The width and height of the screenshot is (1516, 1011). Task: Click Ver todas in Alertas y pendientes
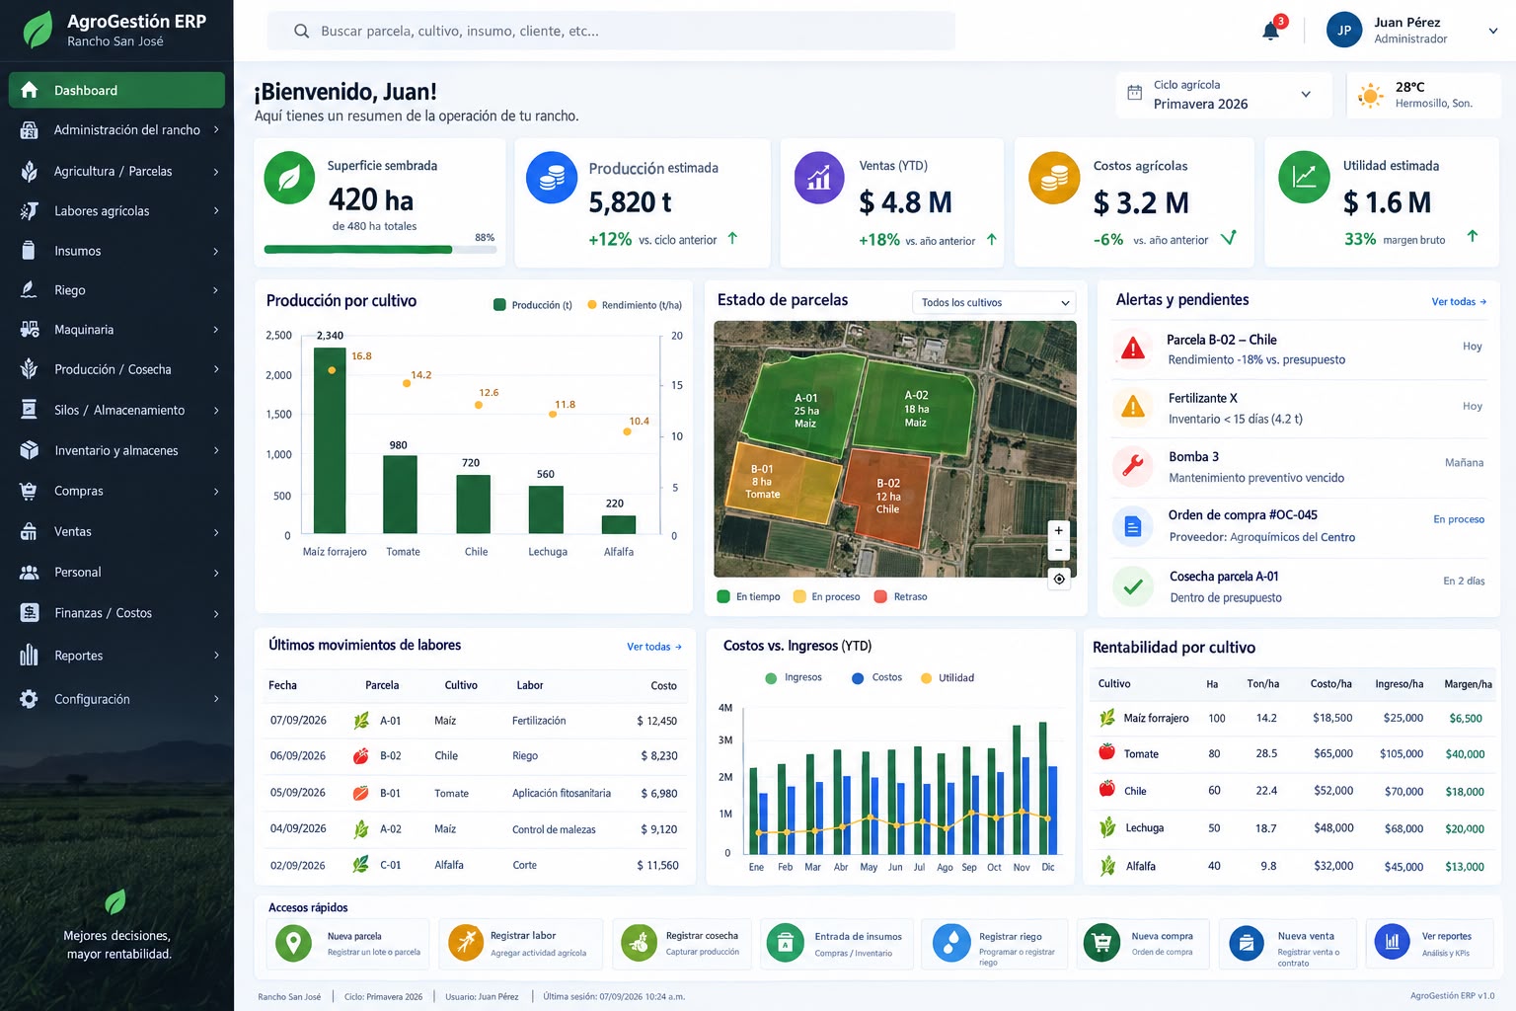pos(1459,301)
